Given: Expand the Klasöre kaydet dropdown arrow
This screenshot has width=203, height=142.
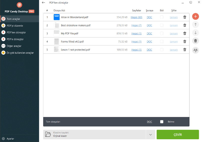Looking at the screenshot, I should pyautogui.click(x=150, y=134).
